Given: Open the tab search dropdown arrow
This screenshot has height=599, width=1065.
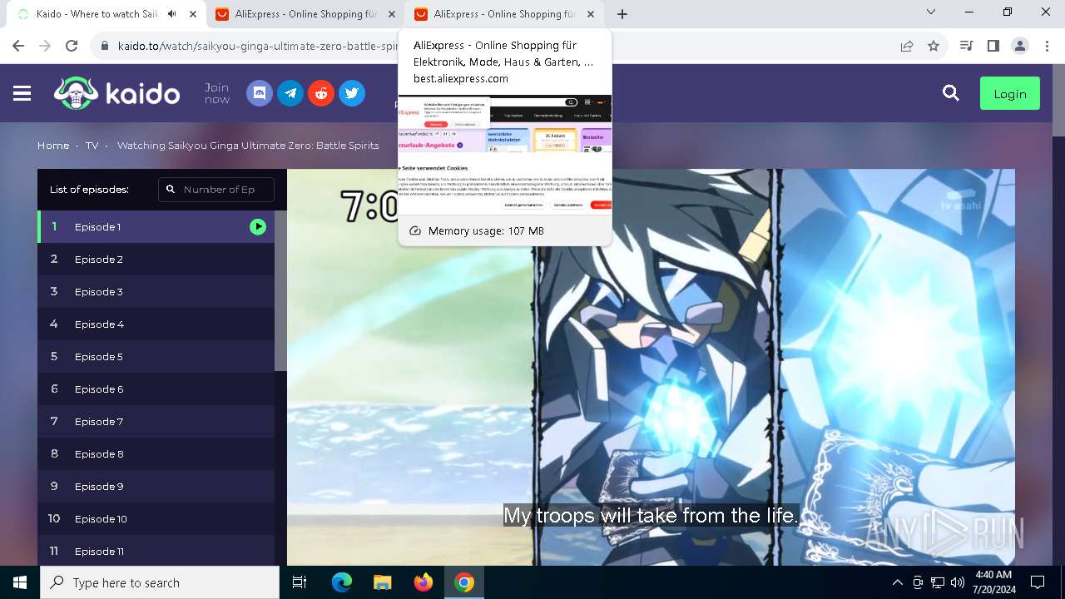Looking at the screenshot, I should (931, 12).
